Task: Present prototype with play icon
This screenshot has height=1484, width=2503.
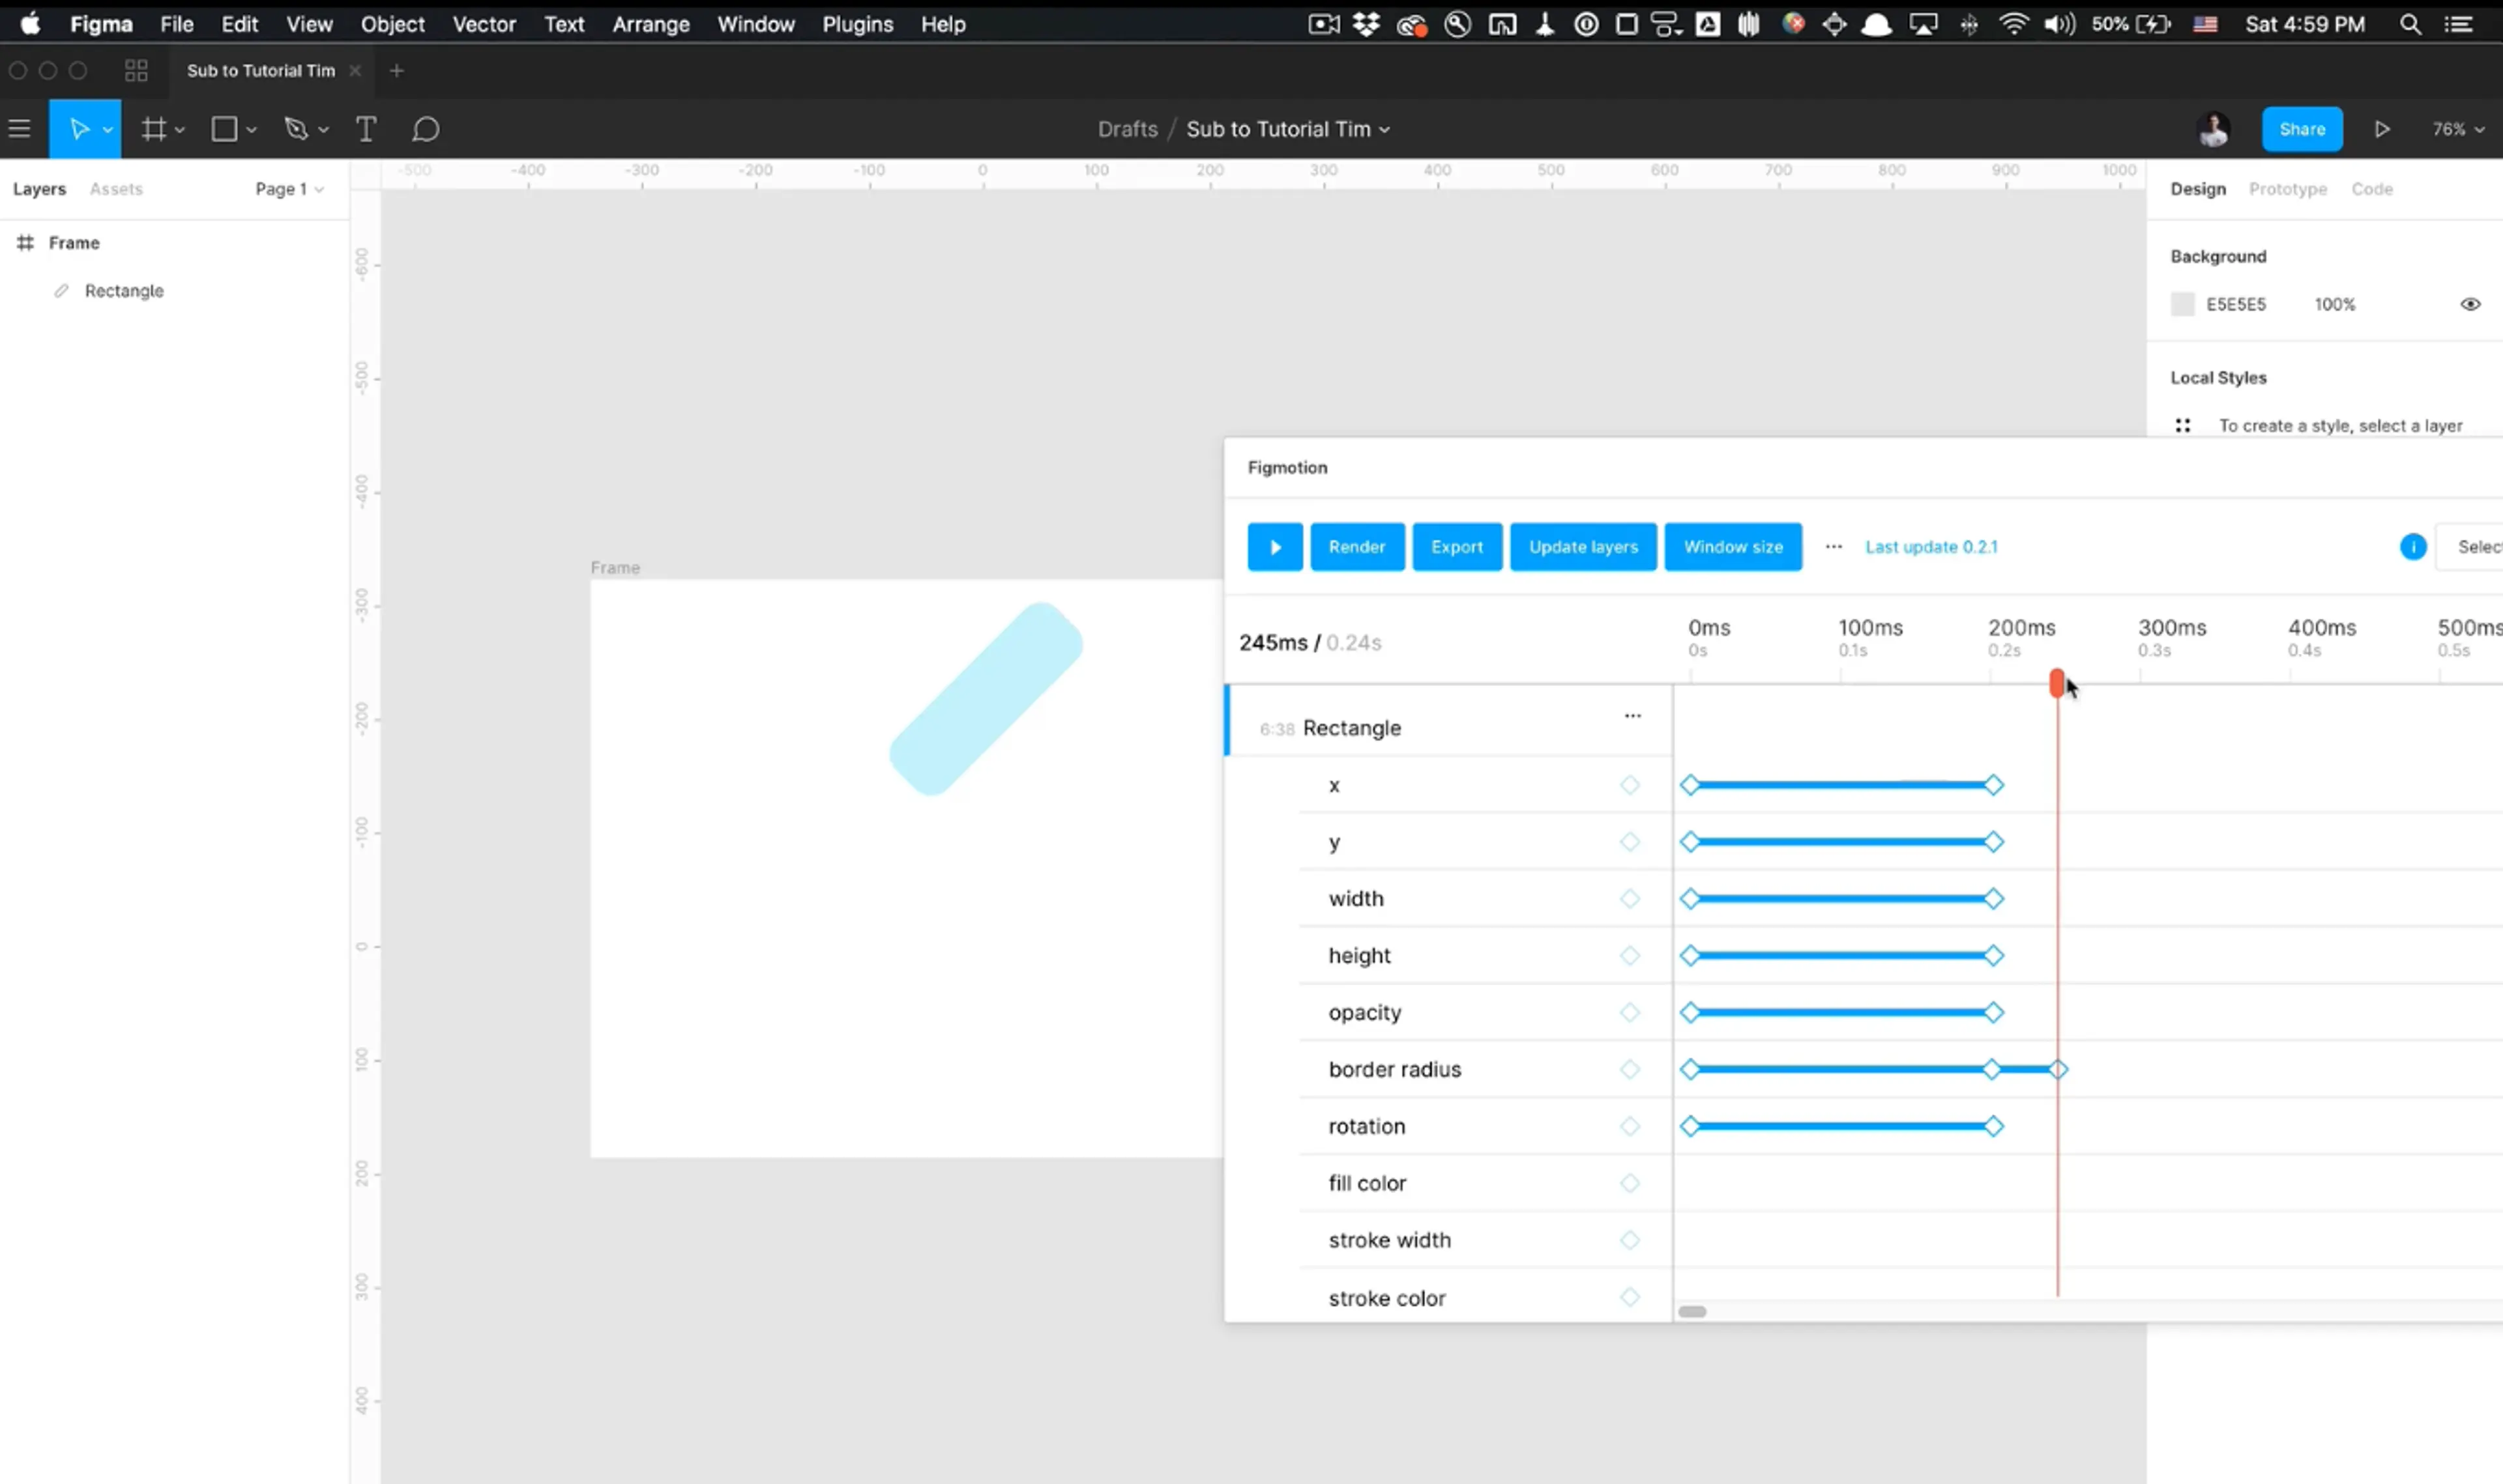Action: pyautogui.click(x=2382, y=129)
